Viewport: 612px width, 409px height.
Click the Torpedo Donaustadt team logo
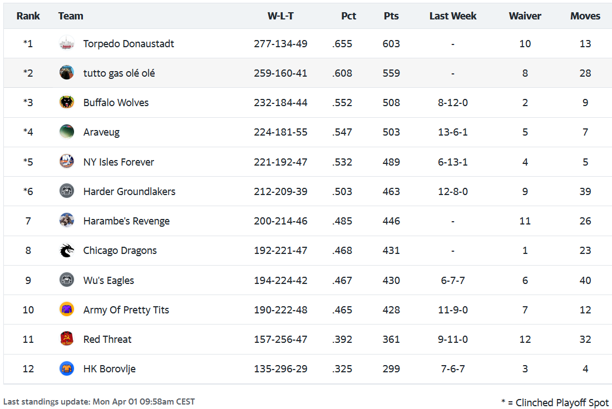pos(67,43)
